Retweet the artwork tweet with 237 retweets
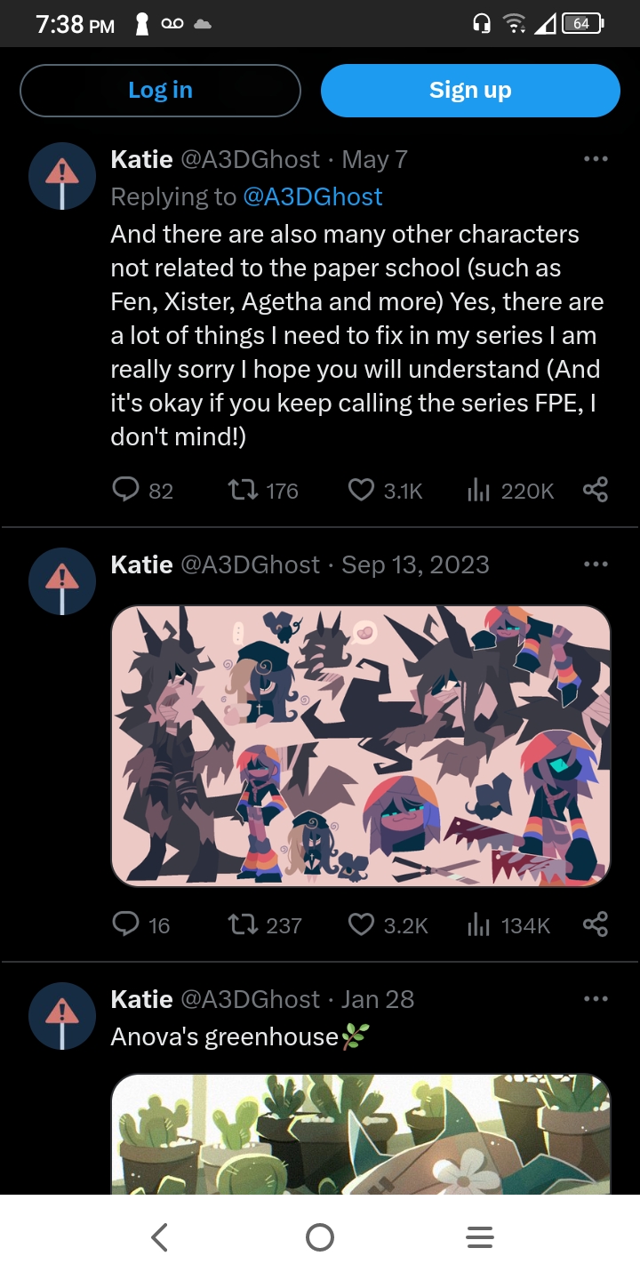This screenshot has width=640, height=1280. tap(244, 924)
